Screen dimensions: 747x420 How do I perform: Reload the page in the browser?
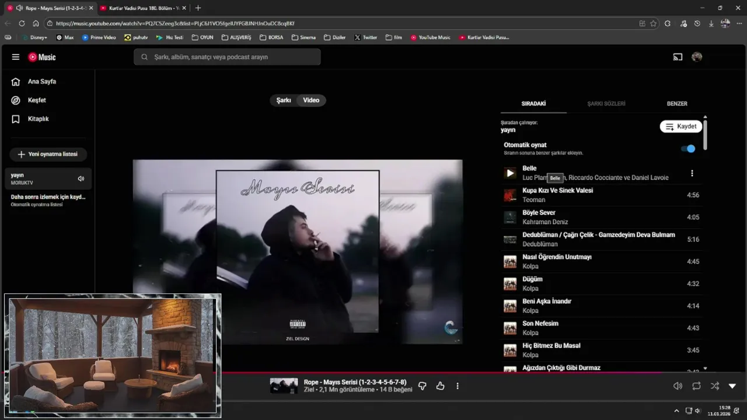tap(22, 23)
